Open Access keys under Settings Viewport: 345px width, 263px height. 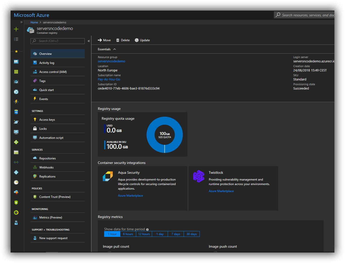[57, 119]
